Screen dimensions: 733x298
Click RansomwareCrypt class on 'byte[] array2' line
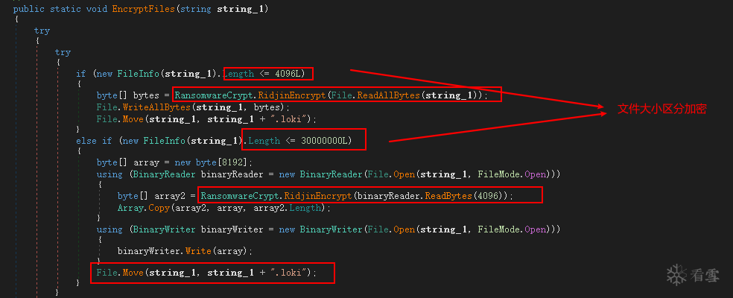241,196
